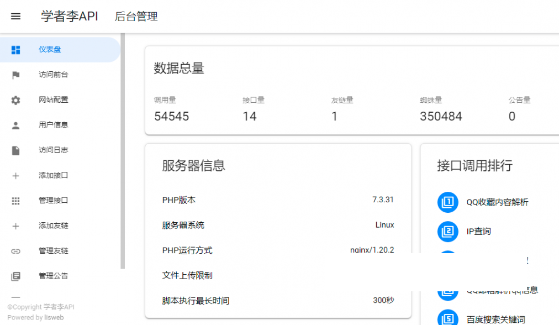
Task: Select the 用户信息 person icon
Action: [x=17, y=124]
